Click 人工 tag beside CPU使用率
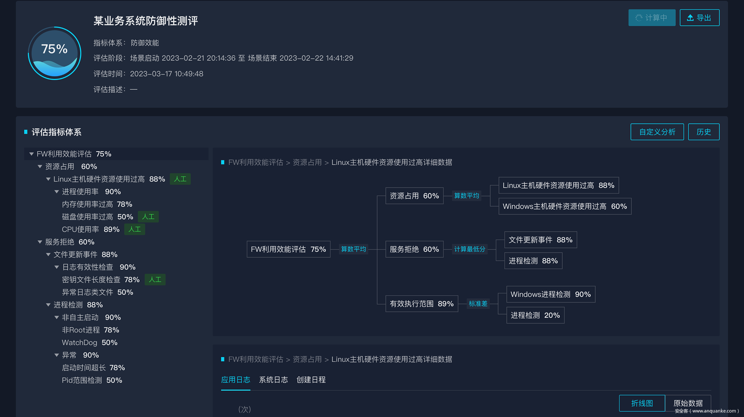The height and width of the screenshot is (417, 744). tap(135, 229)
